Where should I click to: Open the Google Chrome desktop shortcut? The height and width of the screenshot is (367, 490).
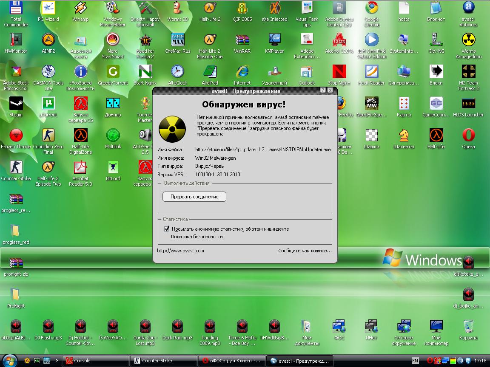[x=371, y=8]
